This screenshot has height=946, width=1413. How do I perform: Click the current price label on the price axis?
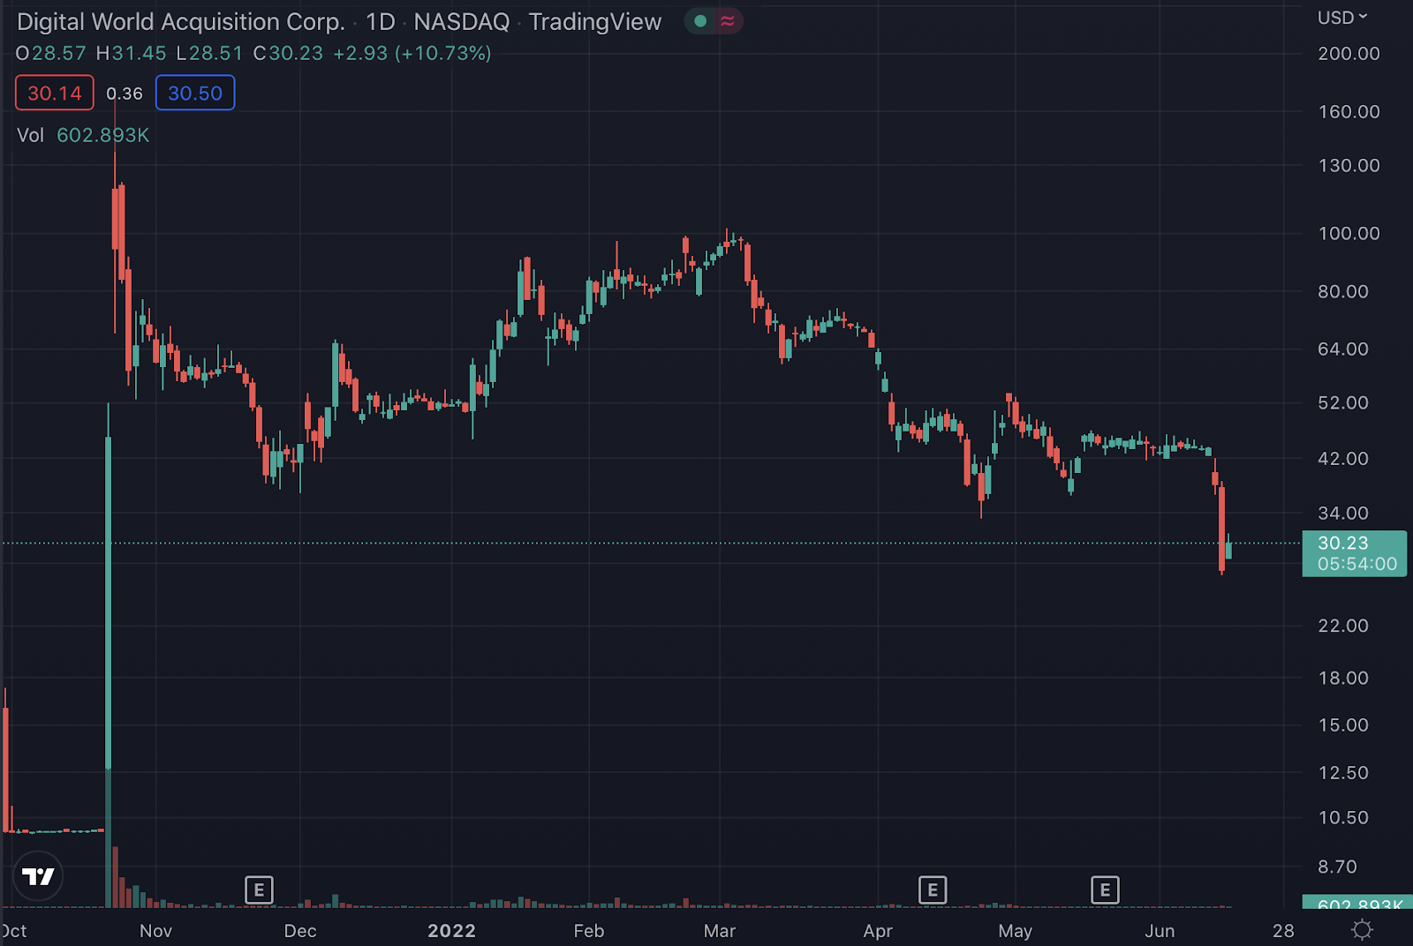coord(1354,553)
